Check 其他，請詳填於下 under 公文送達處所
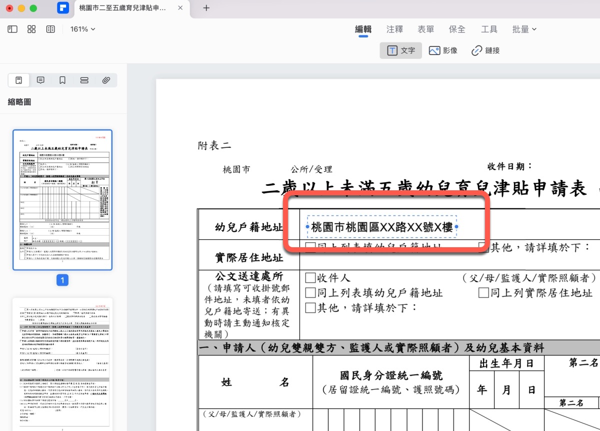This screenshot has height=431, width=600. (310, 307)
